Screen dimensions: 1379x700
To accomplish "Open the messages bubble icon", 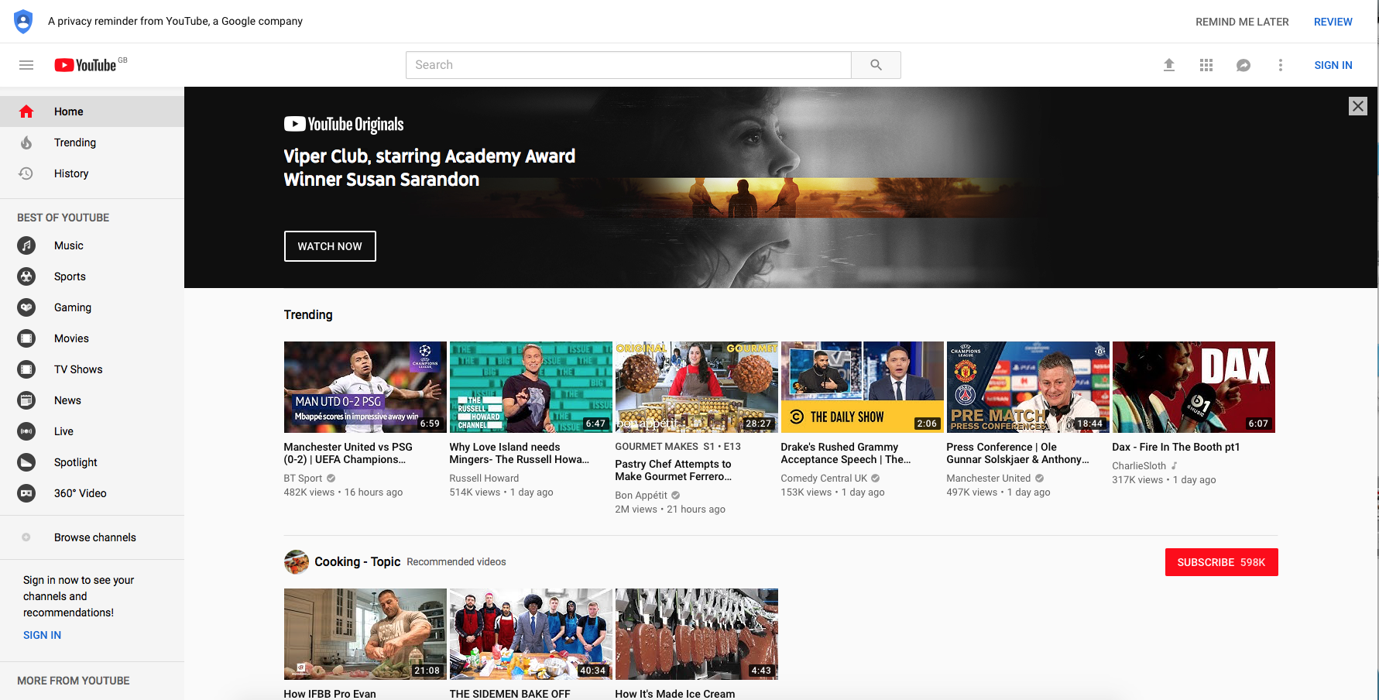I will click(1244, 65).
